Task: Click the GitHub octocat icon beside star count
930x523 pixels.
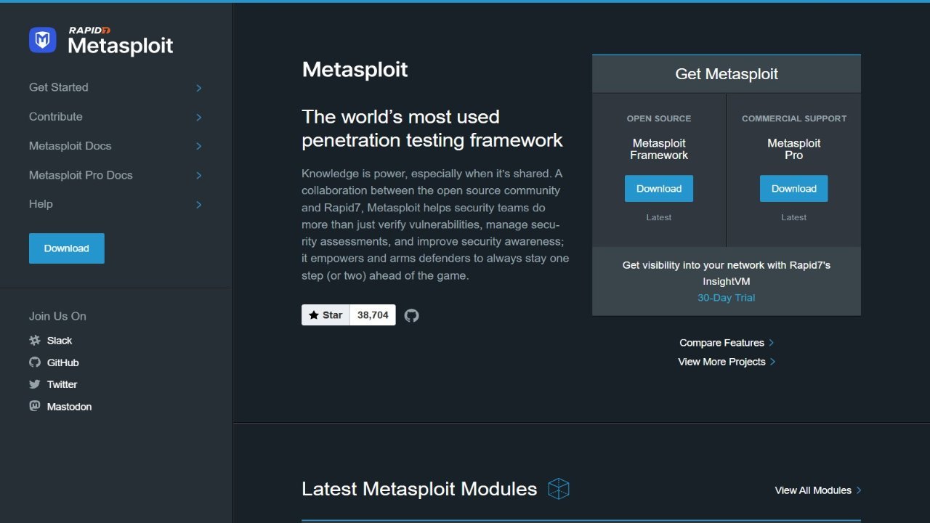Action: pyautogui.click(x=412, y=315)
